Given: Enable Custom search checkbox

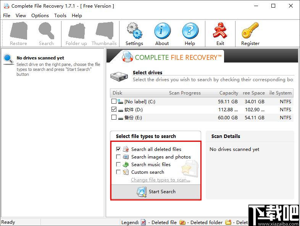Looking at the screenshot, I should [118, 172].
